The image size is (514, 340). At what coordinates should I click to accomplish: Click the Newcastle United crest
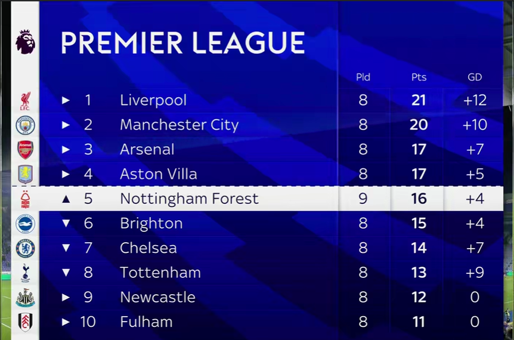coord(25,298)
